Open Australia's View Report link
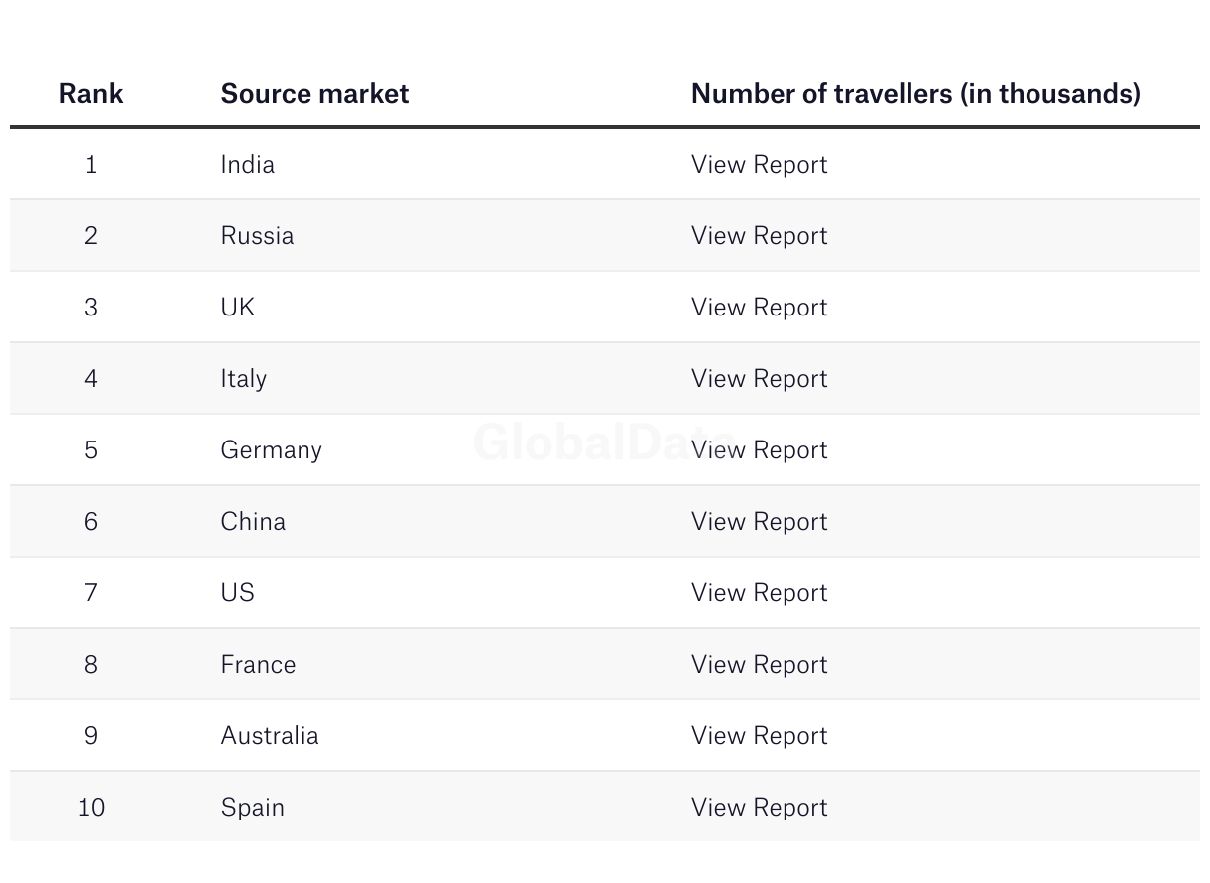The height and width of the screenshot is (883, 1210). (x=759, y=735)
